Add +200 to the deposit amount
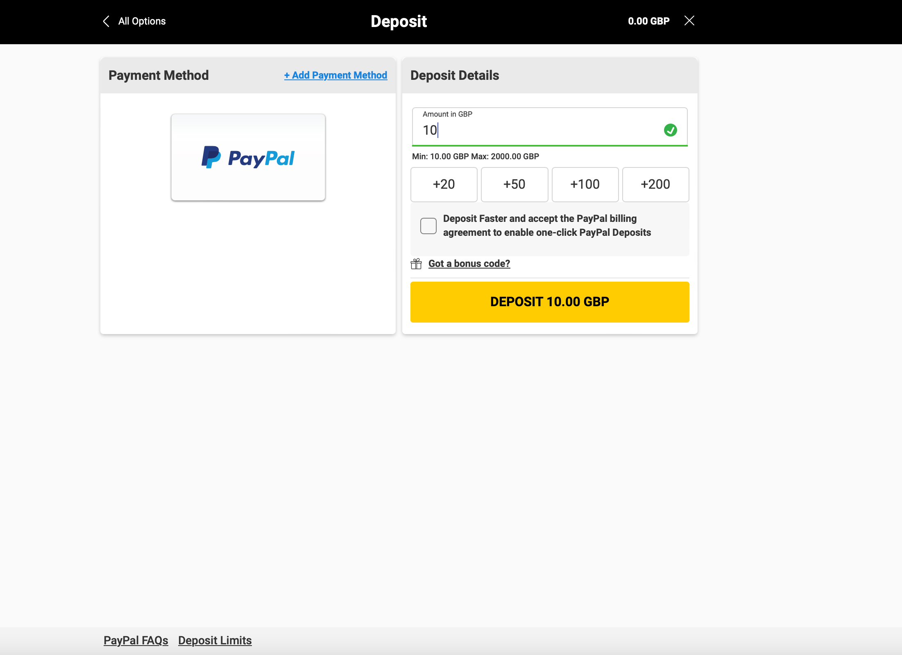The width and height of the screenshot is (902, 655). click(655, 184)
